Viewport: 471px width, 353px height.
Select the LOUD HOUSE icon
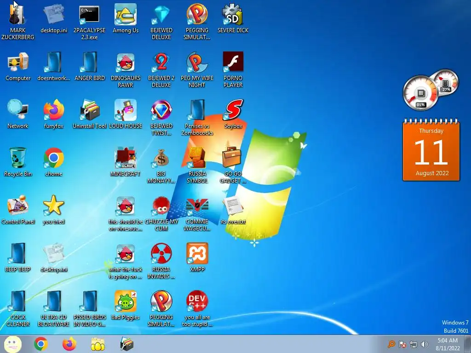coord(125,110)
